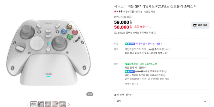Open 라인프렌즈 카드 추가 적립 benefit
The image size is (214, 107).
tap(147, 50)
